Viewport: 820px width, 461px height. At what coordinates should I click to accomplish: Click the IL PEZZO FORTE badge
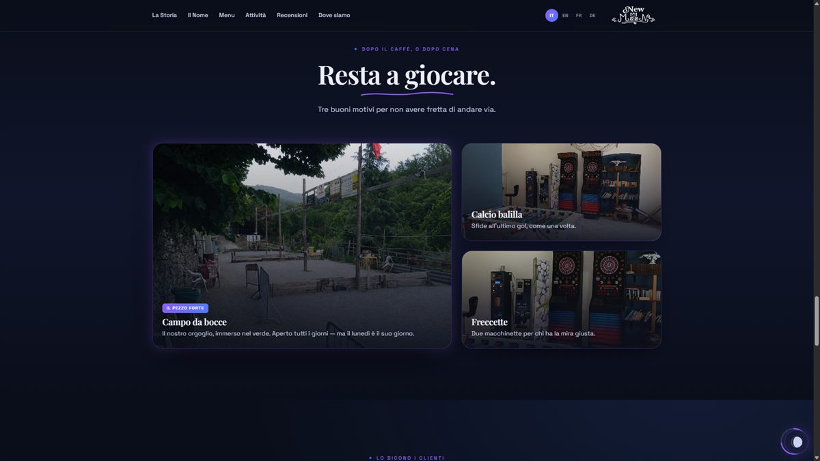[185, 308]
